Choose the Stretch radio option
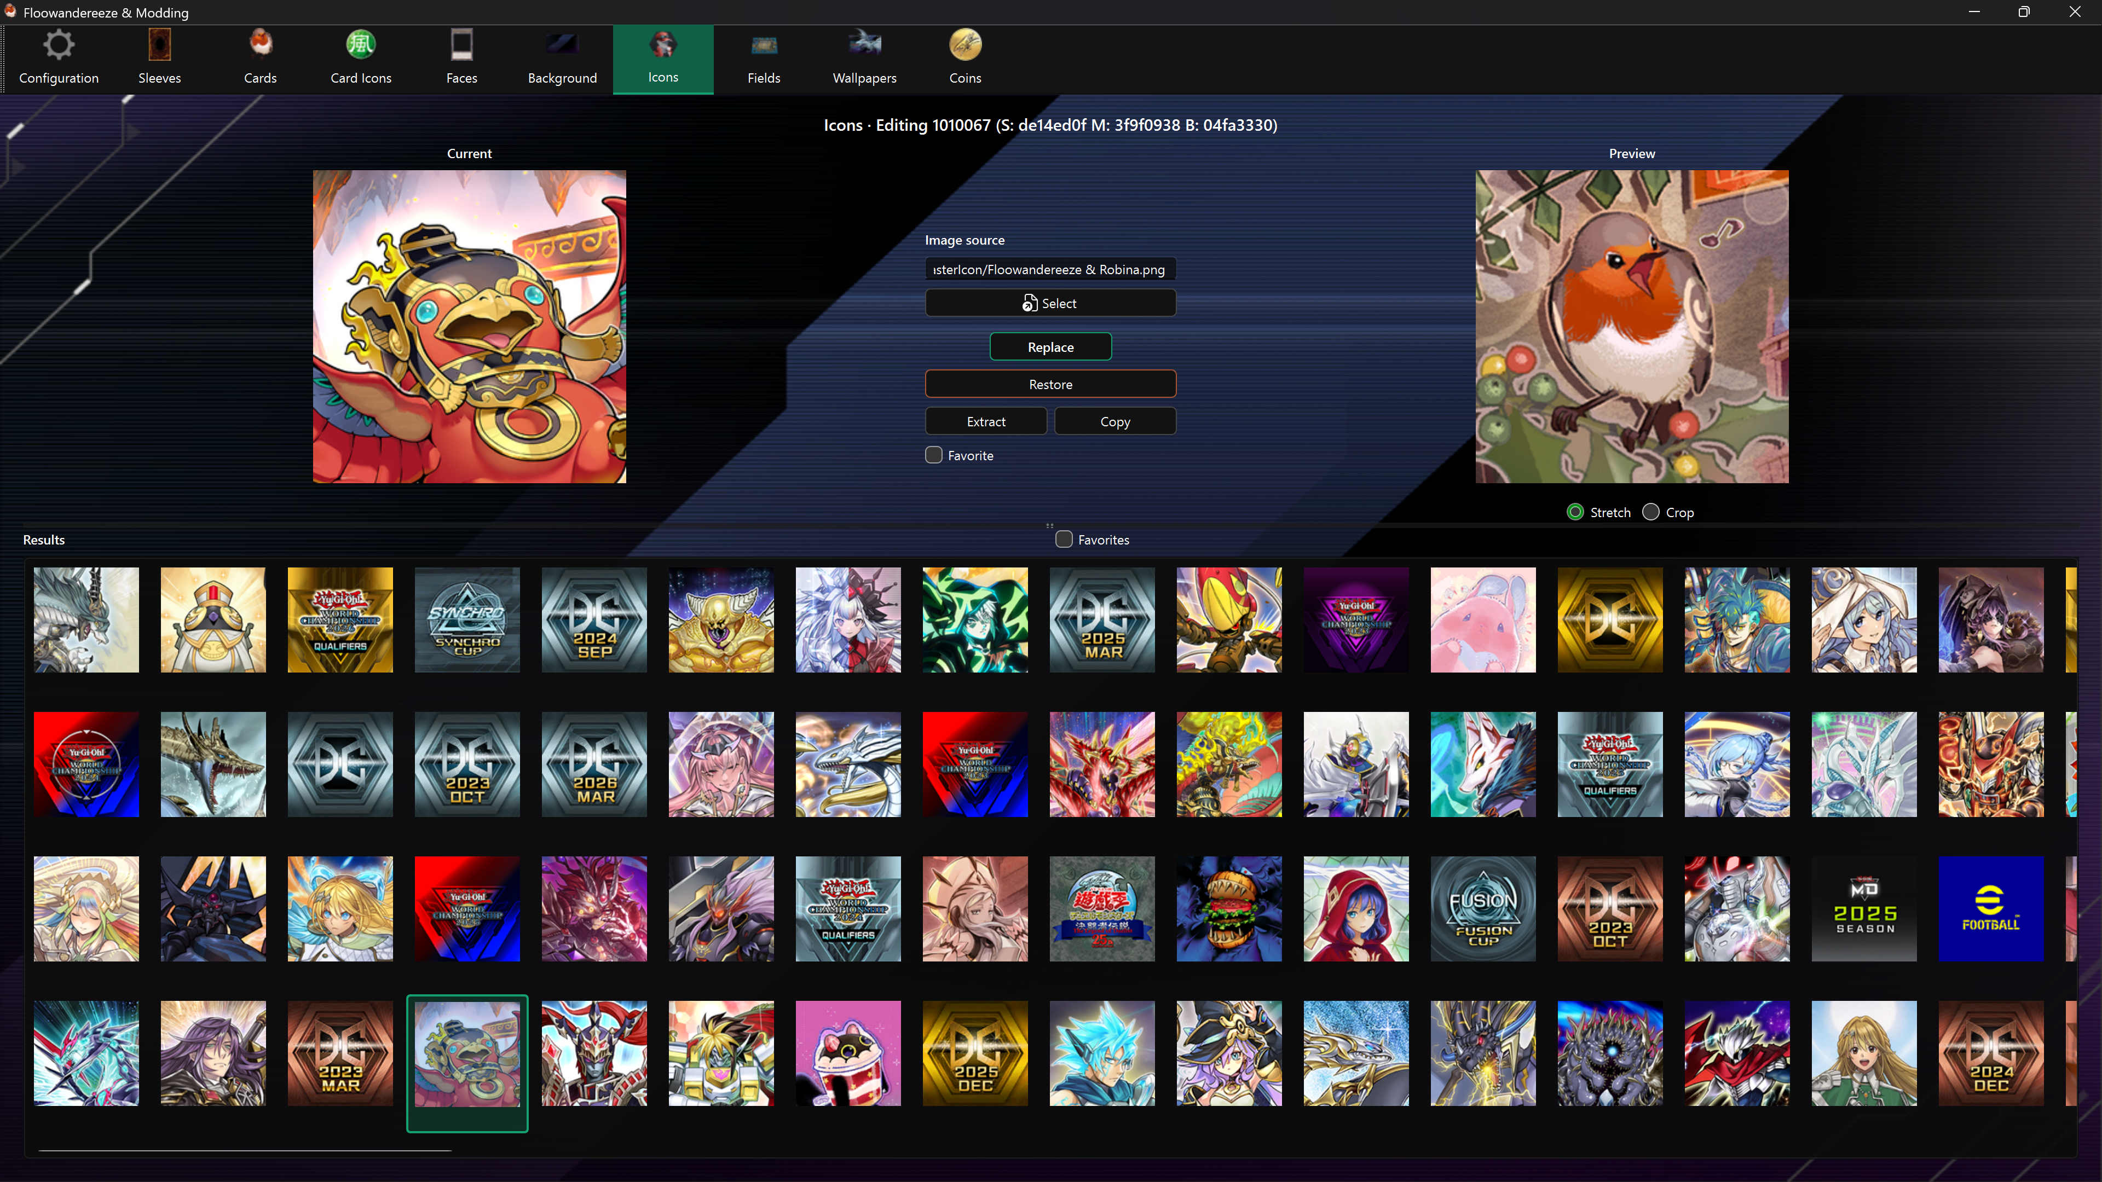Image resolution: width=2102 pixels, height=1182 pixels. point(1576,512)
